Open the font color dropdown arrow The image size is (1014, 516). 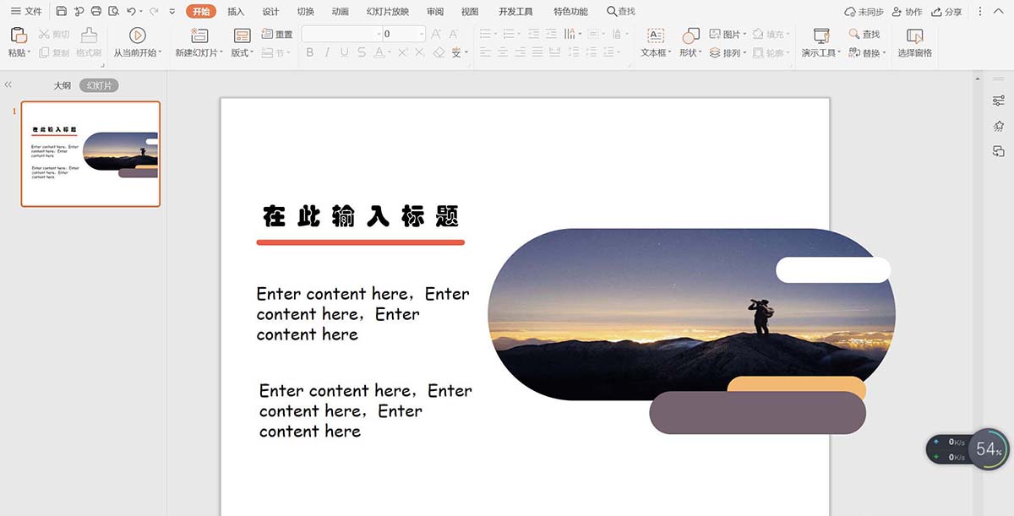pyautogui.click(x=389, y=52)
